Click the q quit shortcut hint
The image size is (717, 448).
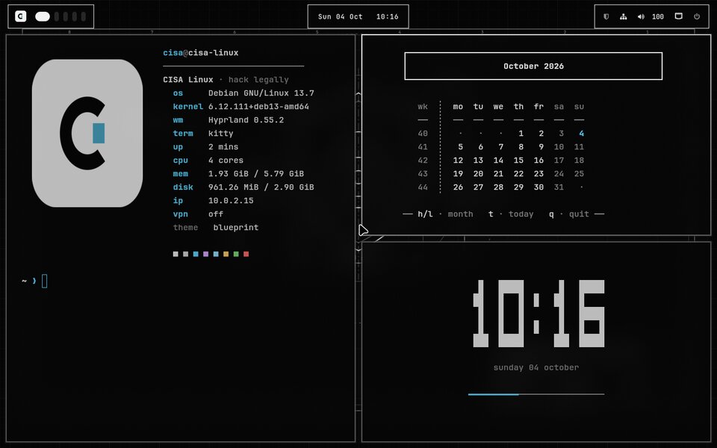569,214
